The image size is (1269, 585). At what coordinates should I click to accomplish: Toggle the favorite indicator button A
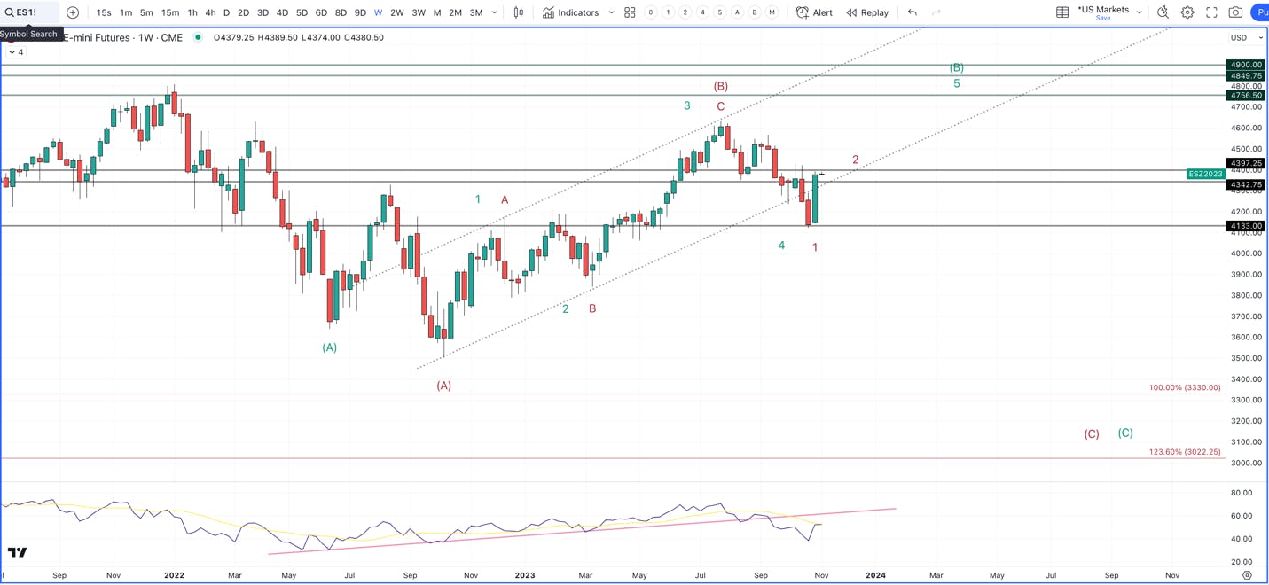coord(737,12)
